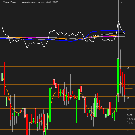Image resolution: width=135 pixels, height=135 pixels.
Task: Click the "Weekly Charts" title text
Action: 9,2
